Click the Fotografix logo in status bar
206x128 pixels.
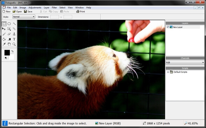[5, 123]
